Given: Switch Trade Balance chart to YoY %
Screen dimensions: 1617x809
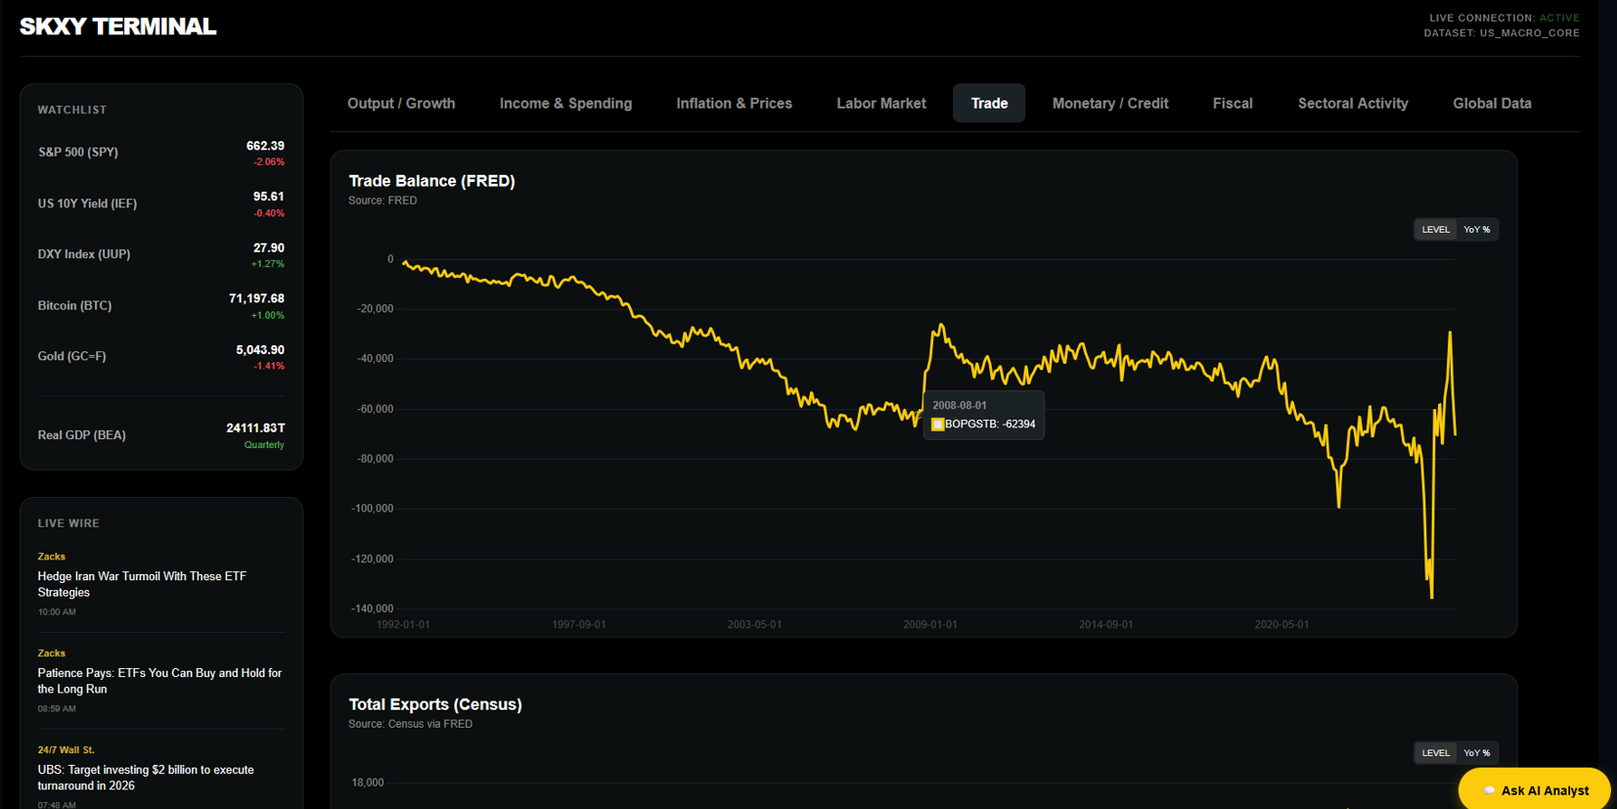Looking at the screenshot, I should pyautogui.click(x=1476, y=230).
